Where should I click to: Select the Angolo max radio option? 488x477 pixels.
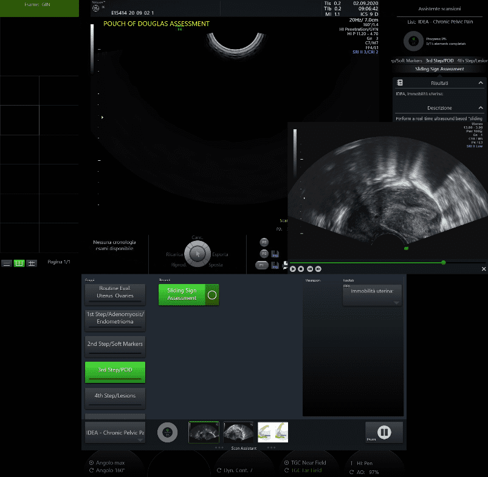(91, 462)
